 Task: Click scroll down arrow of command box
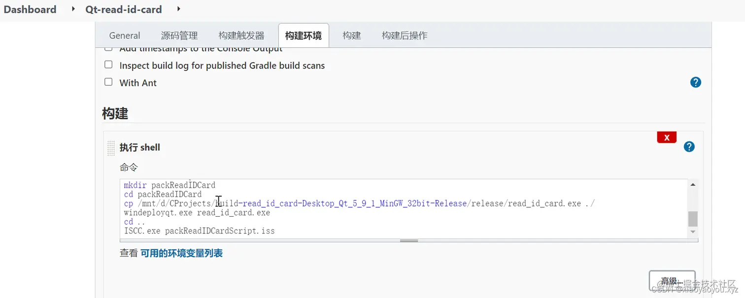(x=693, y=232)
